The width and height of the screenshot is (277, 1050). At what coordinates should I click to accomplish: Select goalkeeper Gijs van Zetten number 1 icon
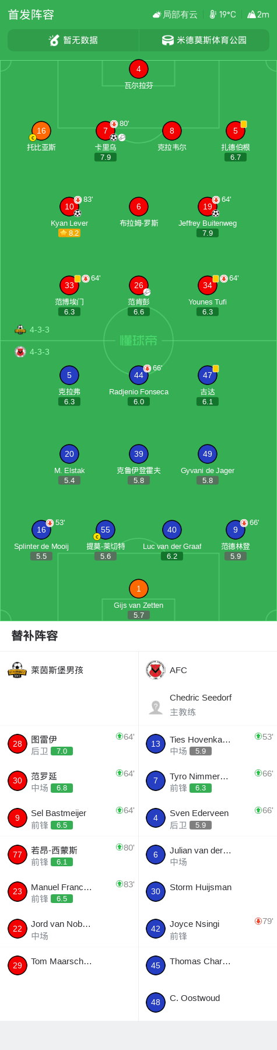click(x=138, y=589)
